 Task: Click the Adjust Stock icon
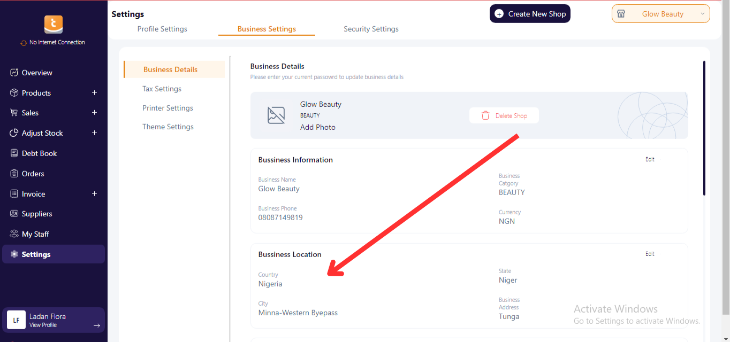coord(14,133)
